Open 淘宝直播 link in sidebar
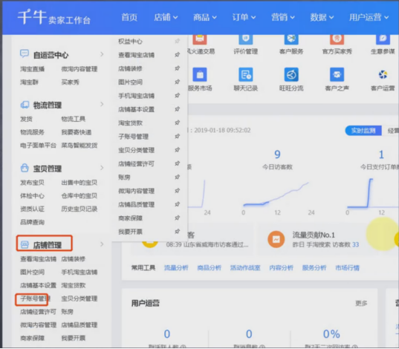Viewport: 399px width, 349px height. 32,68
